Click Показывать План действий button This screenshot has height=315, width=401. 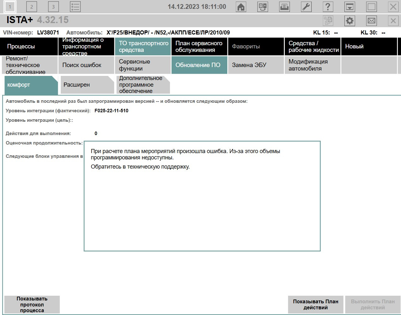(x=316, y=305)
